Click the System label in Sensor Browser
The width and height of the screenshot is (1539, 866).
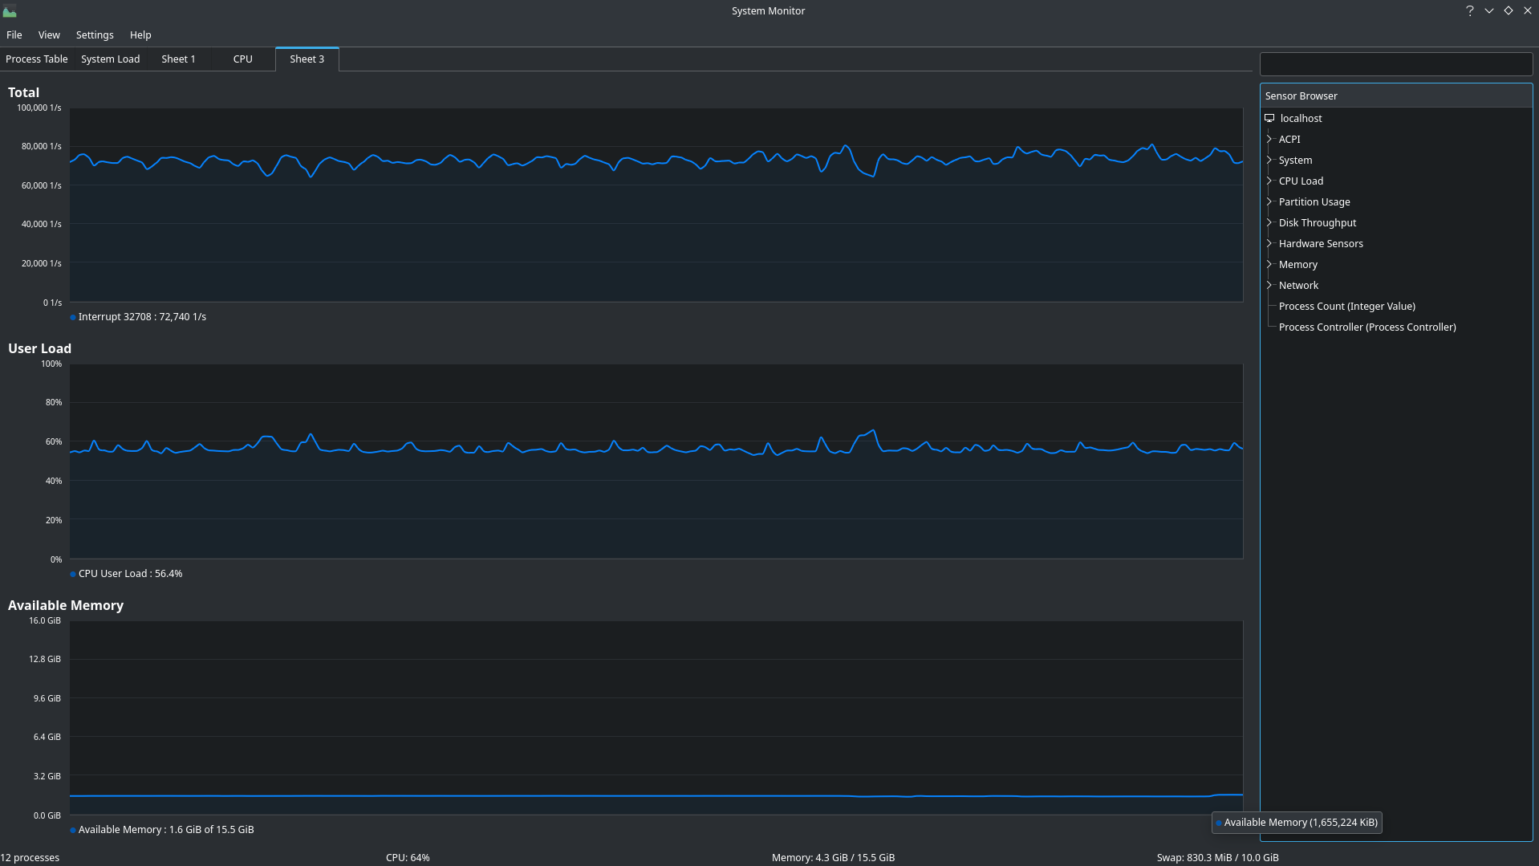pyautogui.click(x=1295, y=161)
